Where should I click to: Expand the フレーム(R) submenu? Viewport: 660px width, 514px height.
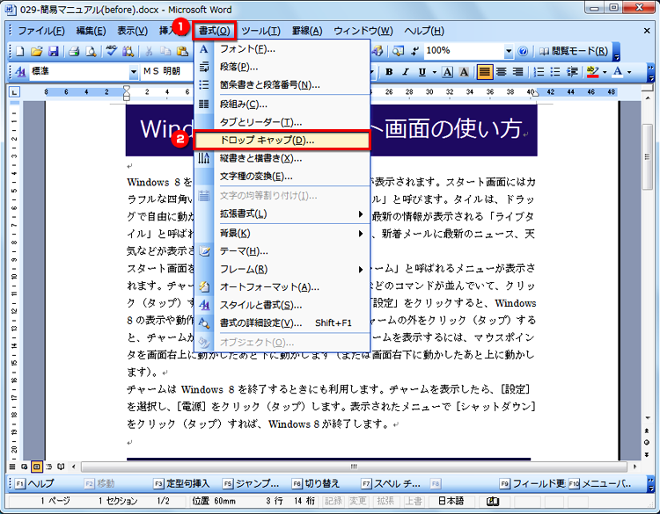point(282,270)
